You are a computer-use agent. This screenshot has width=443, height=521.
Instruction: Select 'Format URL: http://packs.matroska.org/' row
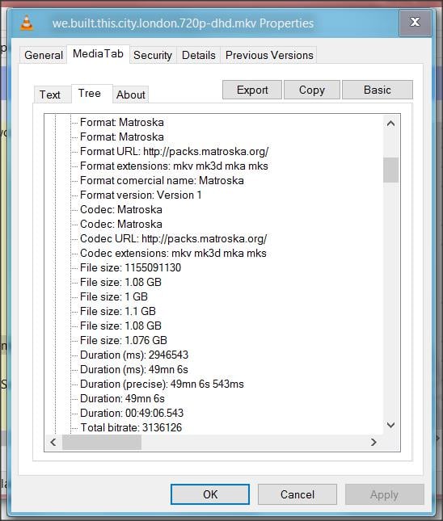pyautogui.click(x=175, y=152)
